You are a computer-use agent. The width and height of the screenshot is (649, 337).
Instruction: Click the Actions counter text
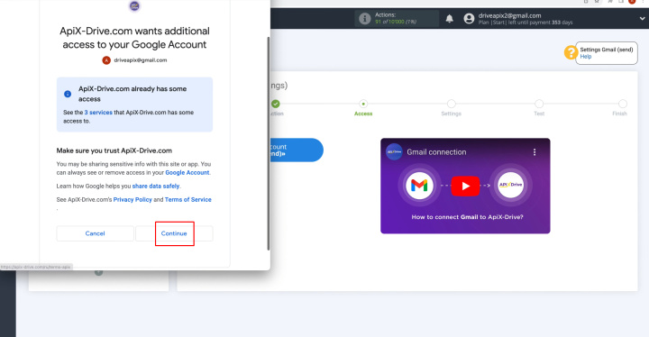point(396,22)
